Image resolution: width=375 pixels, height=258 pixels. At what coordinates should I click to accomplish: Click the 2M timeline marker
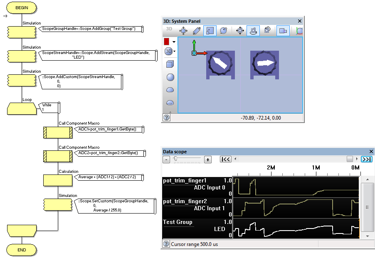pos(271,167)
